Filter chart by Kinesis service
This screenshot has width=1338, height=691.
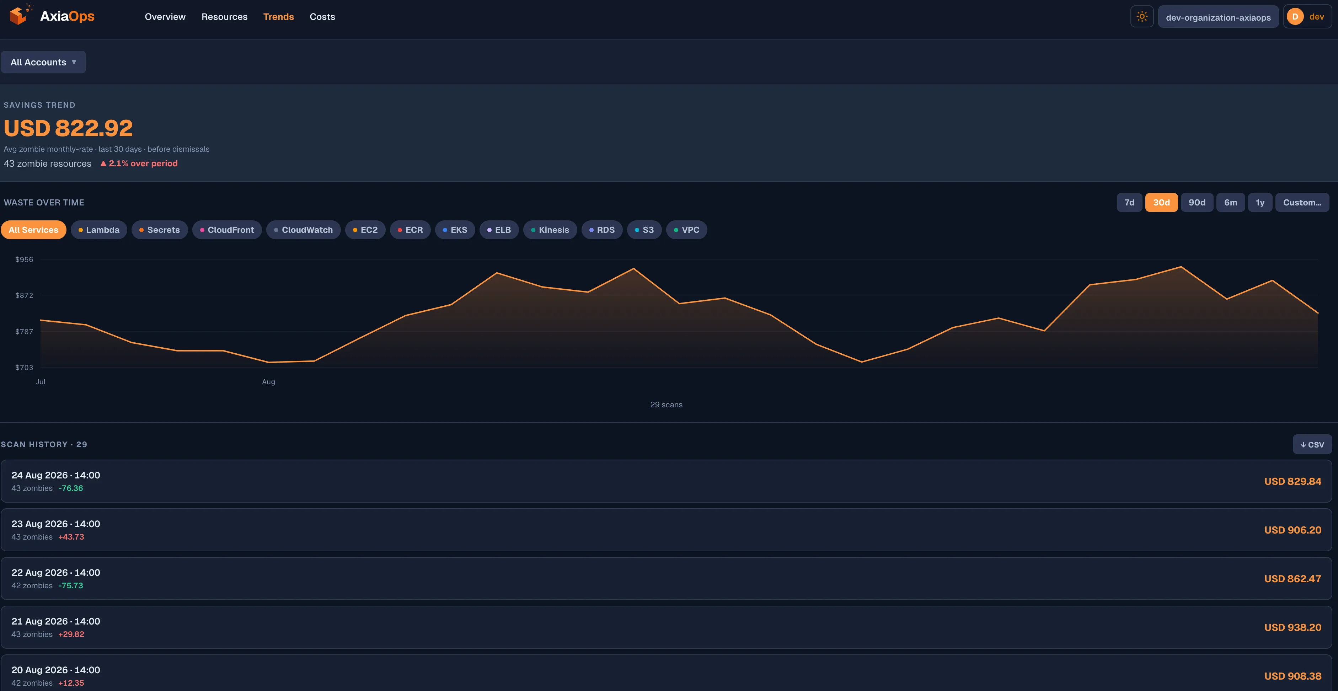550,230
